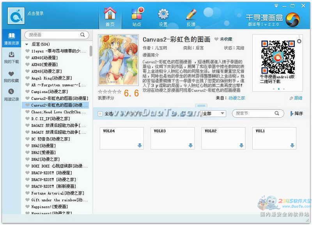Open the 设置 settings tab
The image size is (312, 225).
[163, 17]
